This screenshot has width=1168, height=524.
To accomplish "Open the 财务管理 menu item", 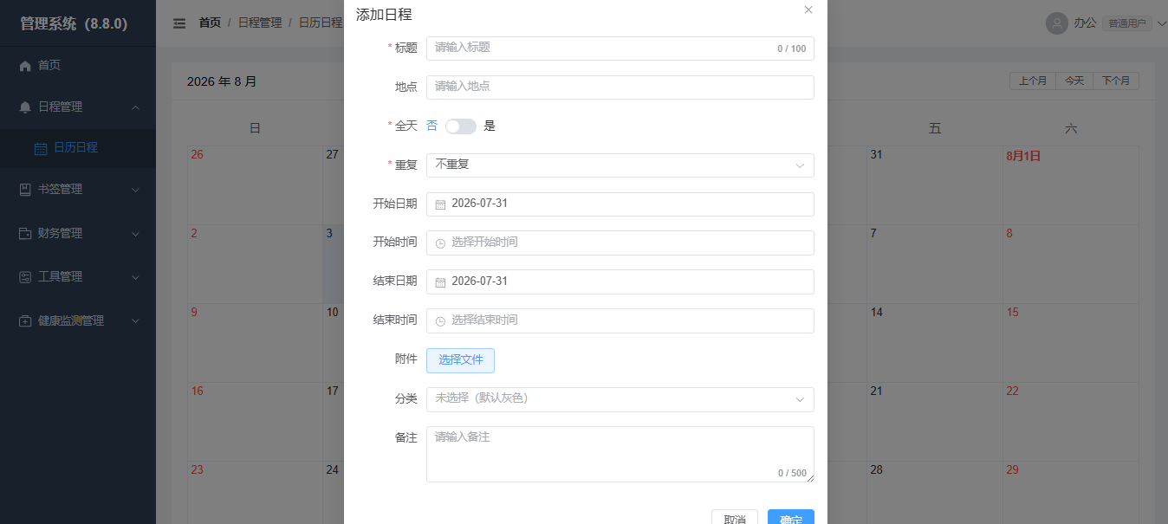I will point(78,234).
